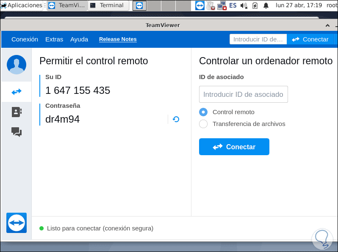Click the clock showing lun 27 abr, 17:19
This screenshot has width=338, height=252.
(299, 5)
